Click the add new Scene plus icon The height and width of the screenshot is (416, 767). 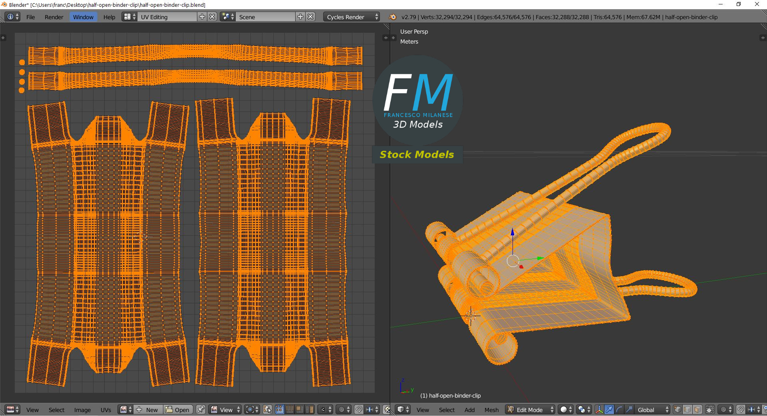pyautogui.click(x=300, y=17)
